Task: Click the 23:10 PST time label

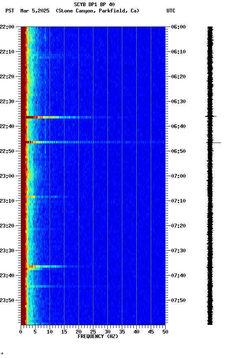Action: pos(7,201)
